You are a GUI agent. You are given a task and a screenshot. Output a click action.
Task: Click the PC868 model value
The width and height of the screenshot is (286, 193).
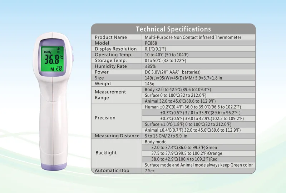point(151,43)
